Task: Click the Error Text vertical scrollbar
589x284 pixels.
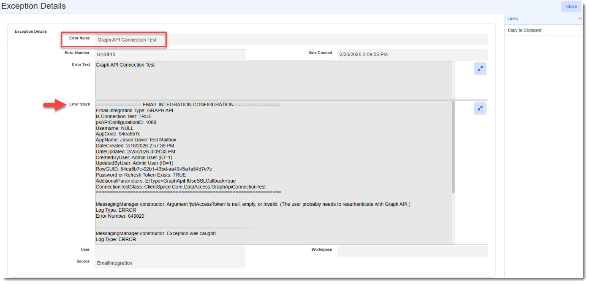Action: point(453,79)
